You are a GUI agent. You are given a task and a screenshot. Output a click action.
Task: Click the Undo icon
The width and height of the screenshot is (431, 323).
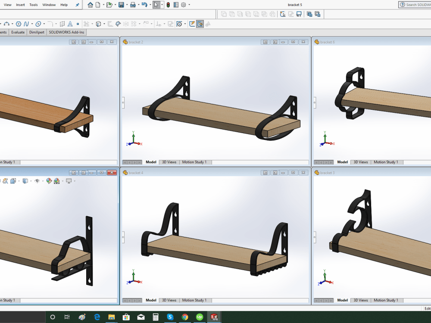click(x=144, y=5)
